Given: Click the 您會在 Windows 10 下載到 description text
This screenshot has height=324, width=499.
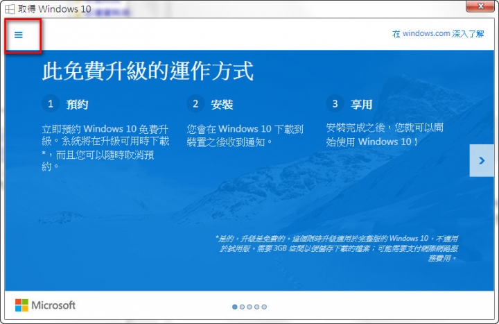Looking at the screenshot, I should pos(245,135).
